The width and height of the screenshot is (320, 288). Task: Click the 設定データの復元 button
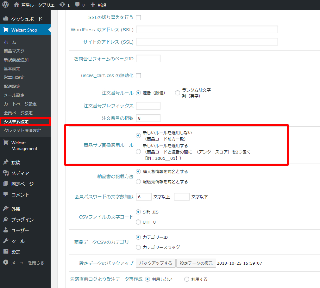pos(196,263)
